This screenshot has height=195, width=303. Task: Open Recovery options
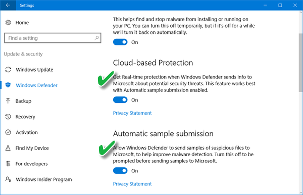(x=25, y=117)
